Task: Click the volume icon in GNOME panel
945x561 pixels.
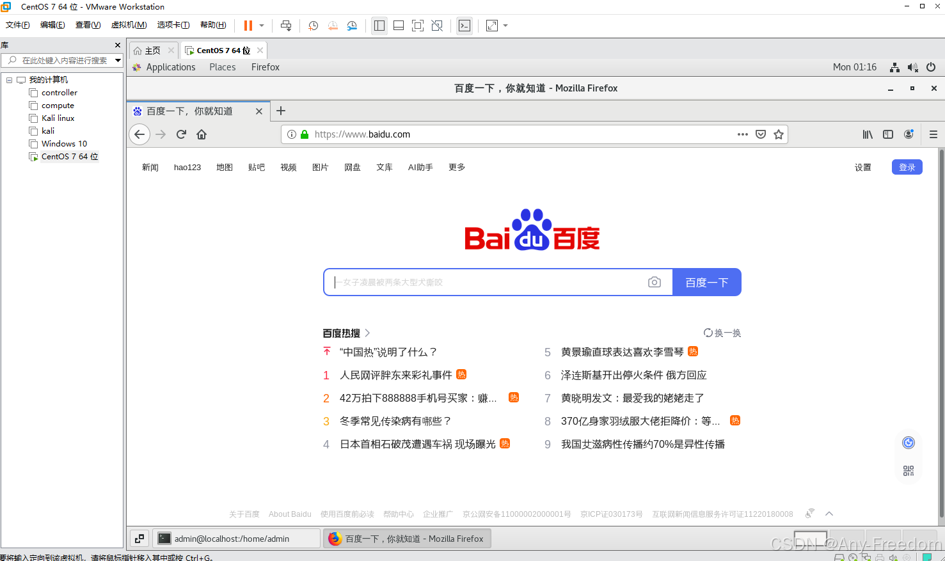Action: point(913,67)
